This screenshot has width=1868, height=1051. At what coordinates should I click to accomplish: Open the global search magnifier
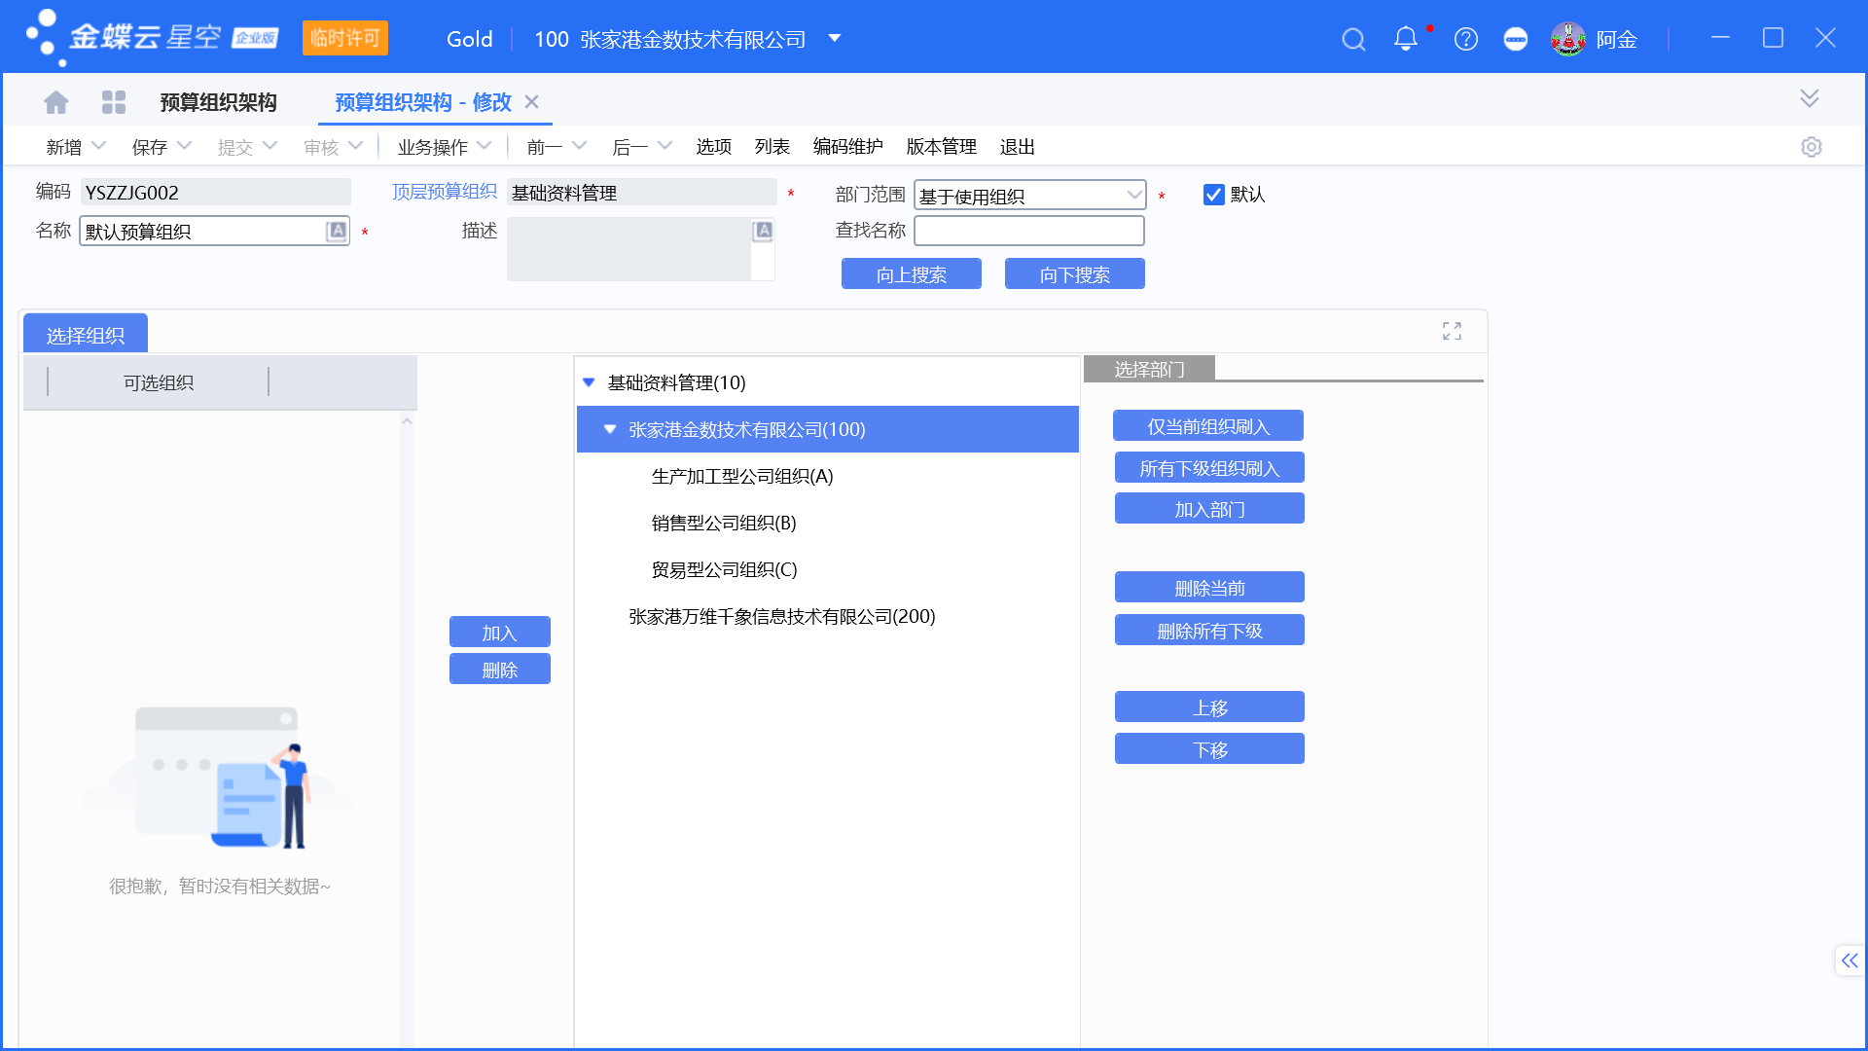(x=1353, y=39)
